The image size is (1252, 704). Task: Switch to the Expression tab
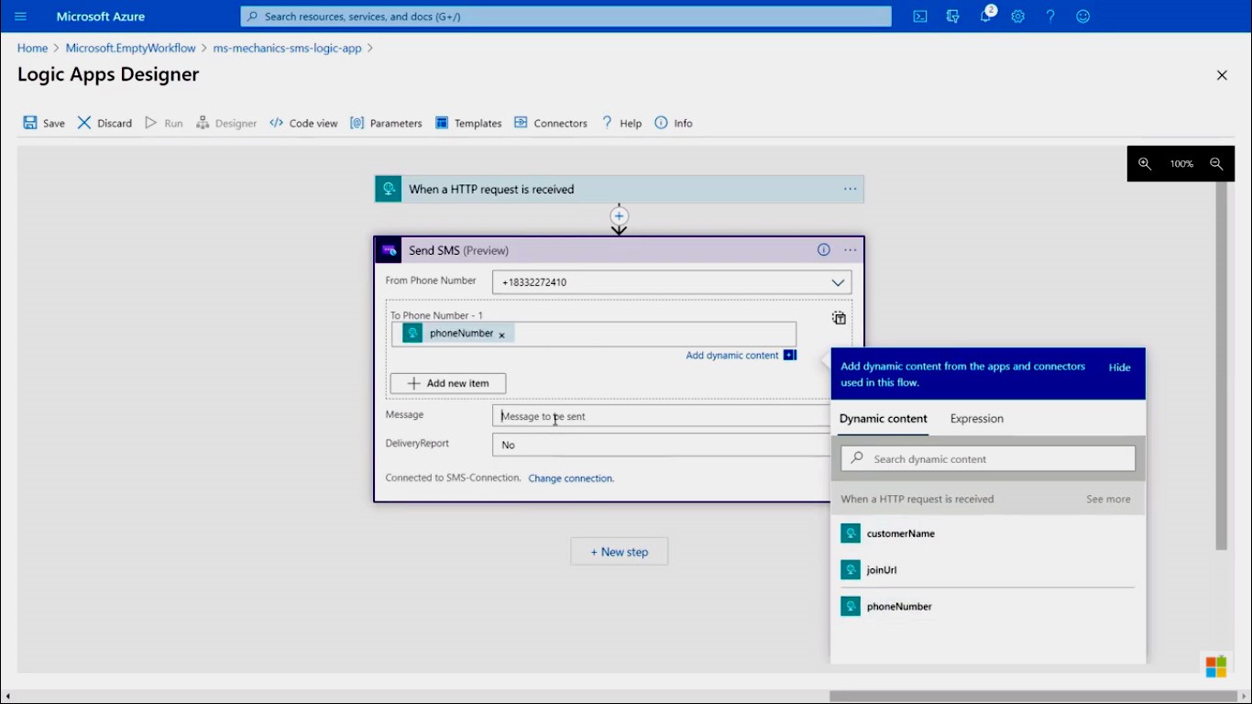pos(977,419)
